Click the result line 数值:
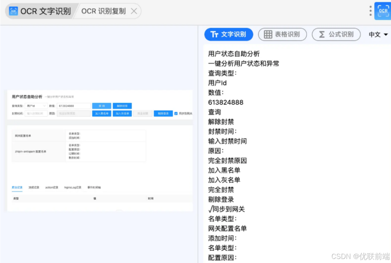Viewport: 391px width, 263px height. pos(216,92)
